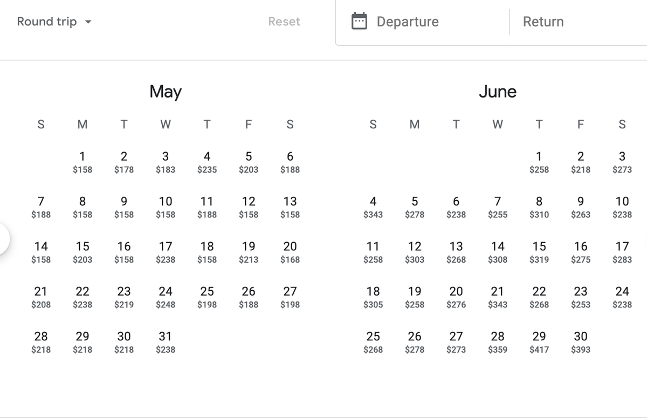Select May 20 priced at $168

[x=290, y=252]
